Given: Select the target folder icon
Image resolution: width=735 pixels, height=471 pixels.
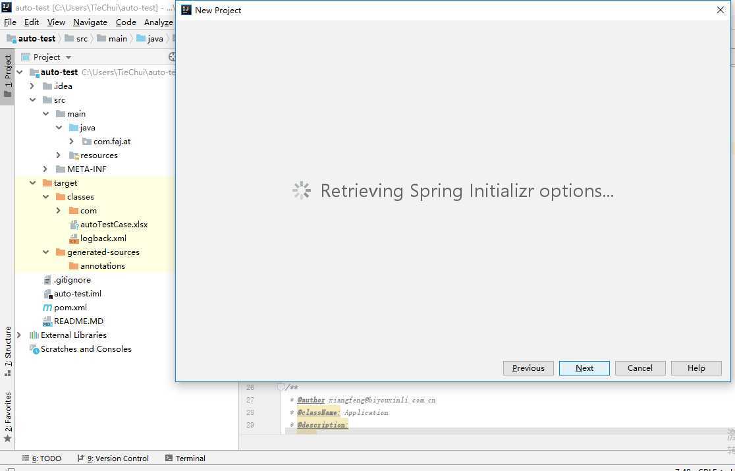Looking at the screenshot, I should coord(47,182).
